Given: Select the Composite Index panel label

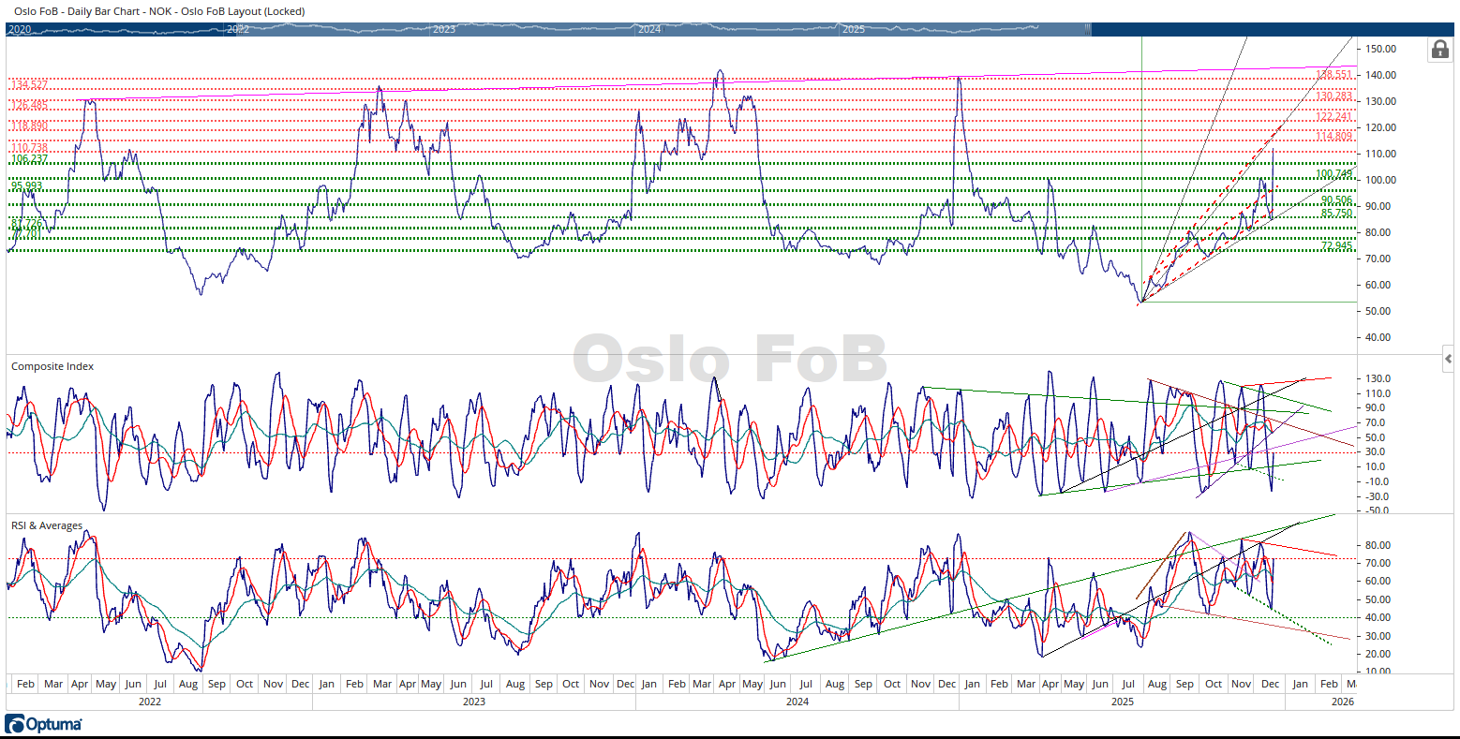Looking at the screenshot, I should (52, 366).
